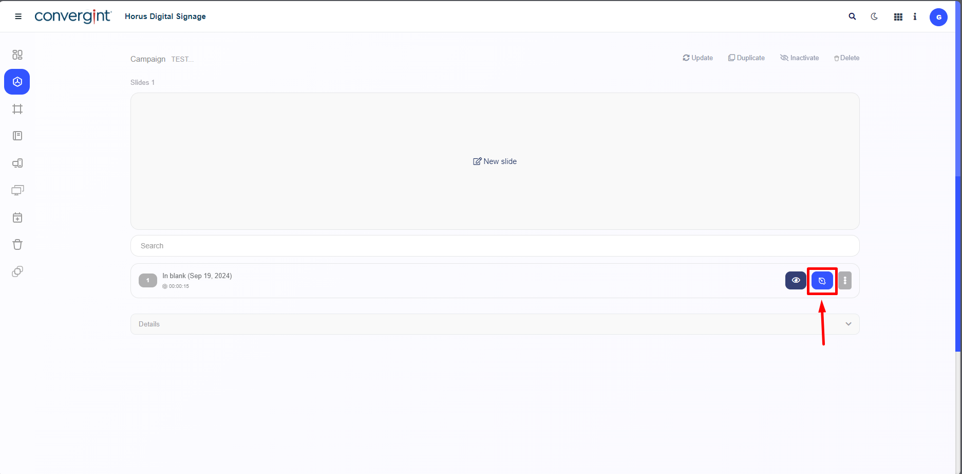The height and width of the screenshot is (474, 962).
Task: Click the search magnifier icon in header
Action: (x=852, y=16)
